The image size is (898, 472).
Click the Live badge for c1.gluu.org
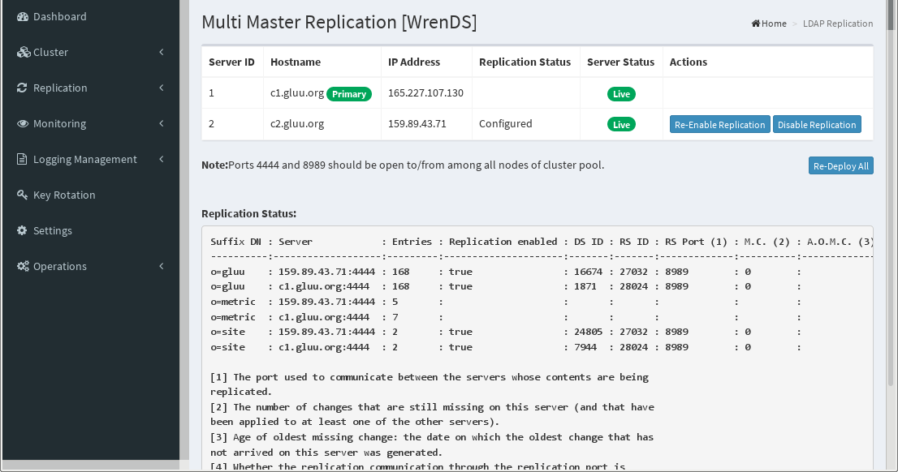coord(621,94)
